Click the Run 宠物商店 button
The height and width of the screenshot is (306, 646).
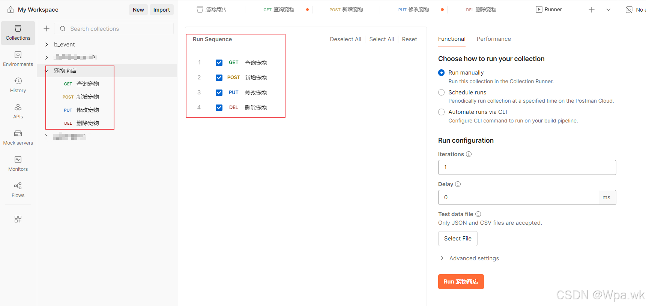click(x=461, y=282)
